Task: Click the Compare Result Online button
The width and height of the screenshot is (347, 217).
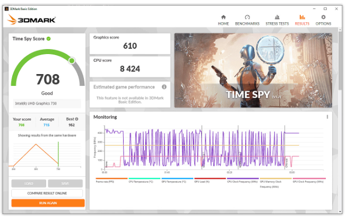Action: (x=48, y=193)
